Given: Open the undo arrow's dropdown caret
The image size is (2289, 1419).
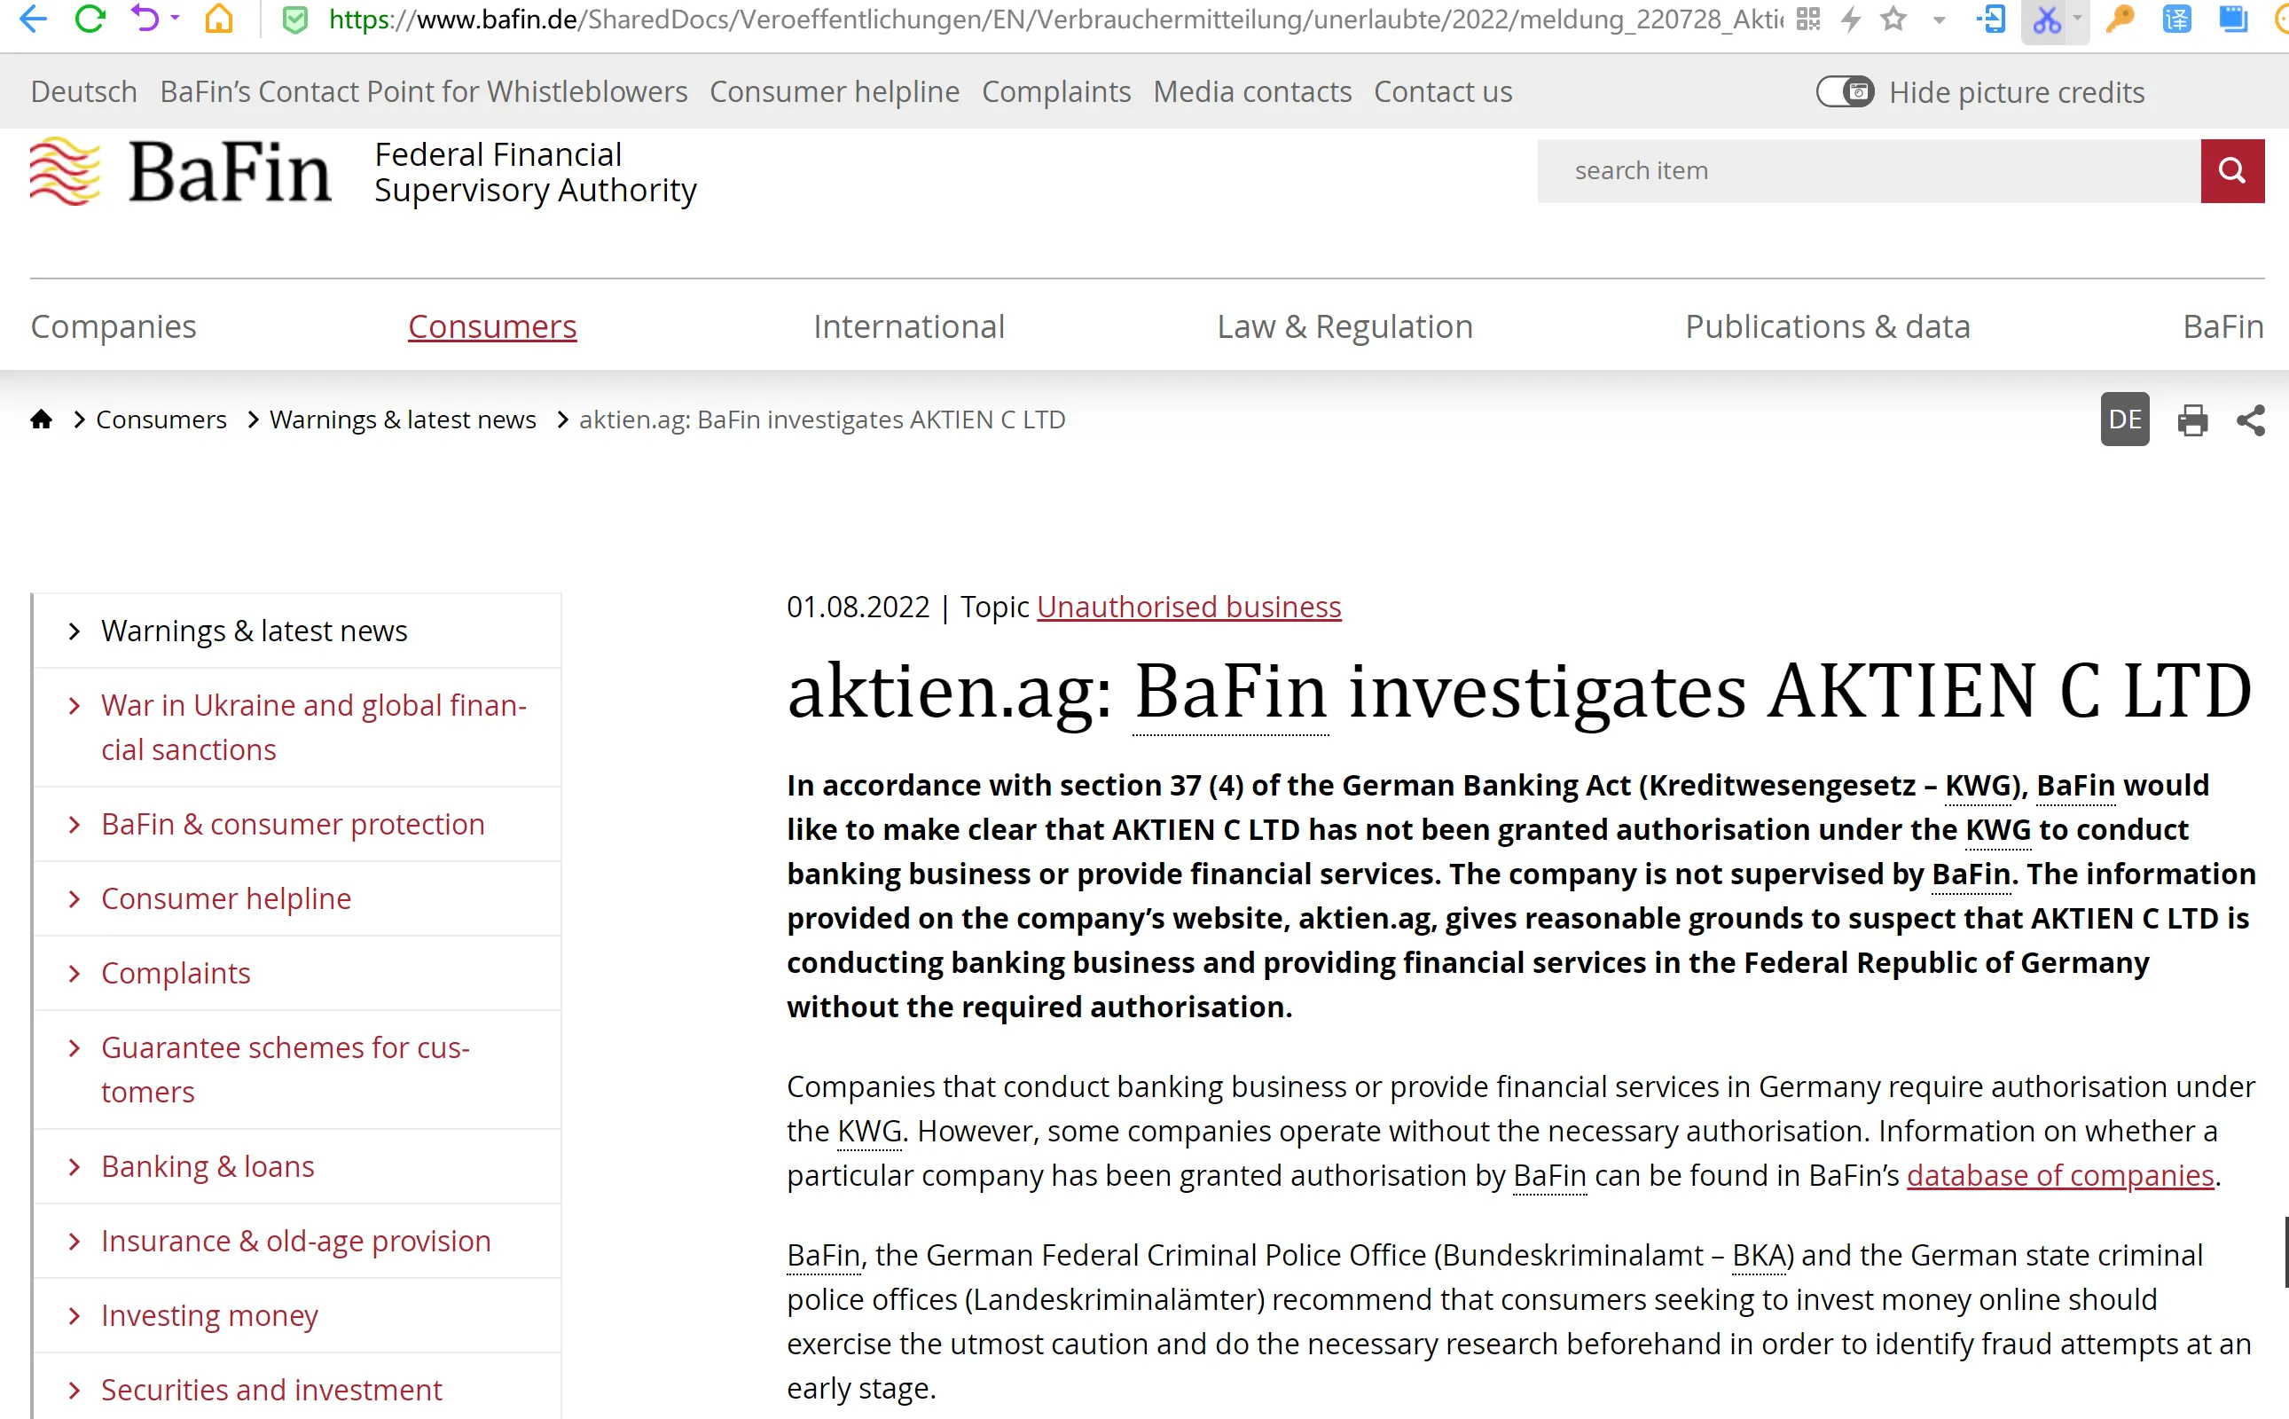Looking at the screenshot, I should click(176, 19).
